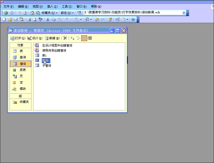Open the 文件(F) menu

[x=9, y=7]
